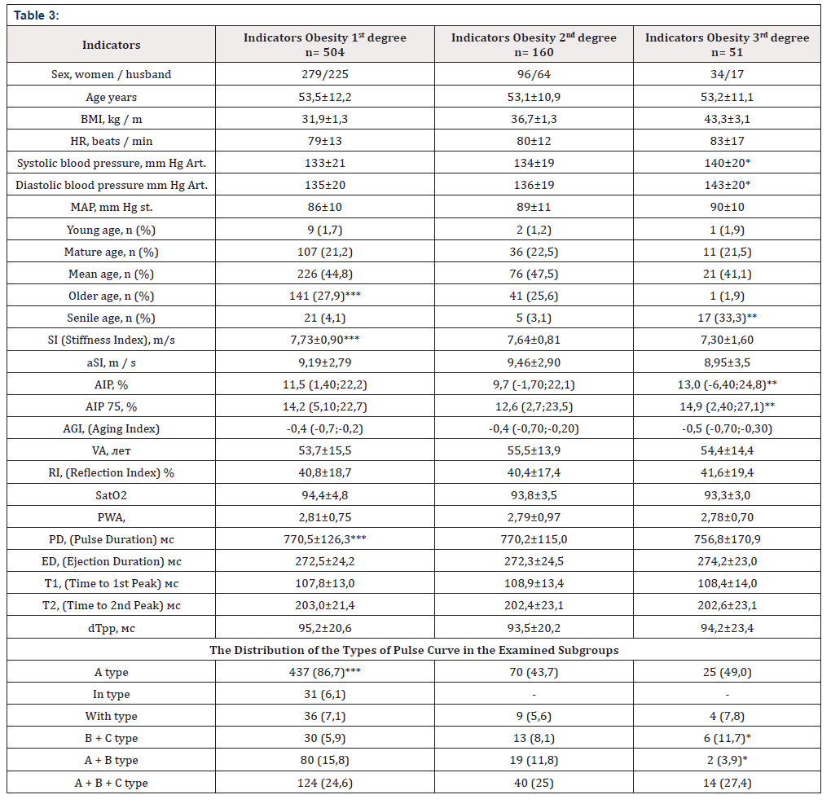
Task: Select the 'Indicators' column header
Action: pos(112,45)
